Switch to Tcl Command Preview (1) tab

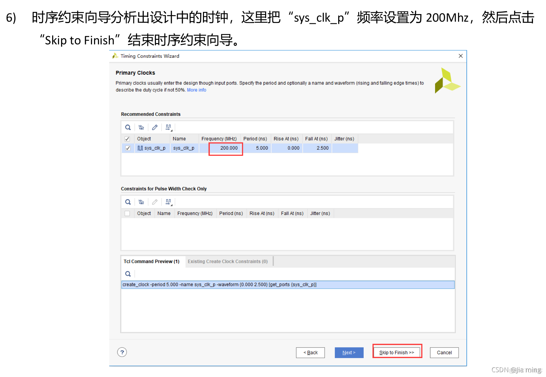152,261
